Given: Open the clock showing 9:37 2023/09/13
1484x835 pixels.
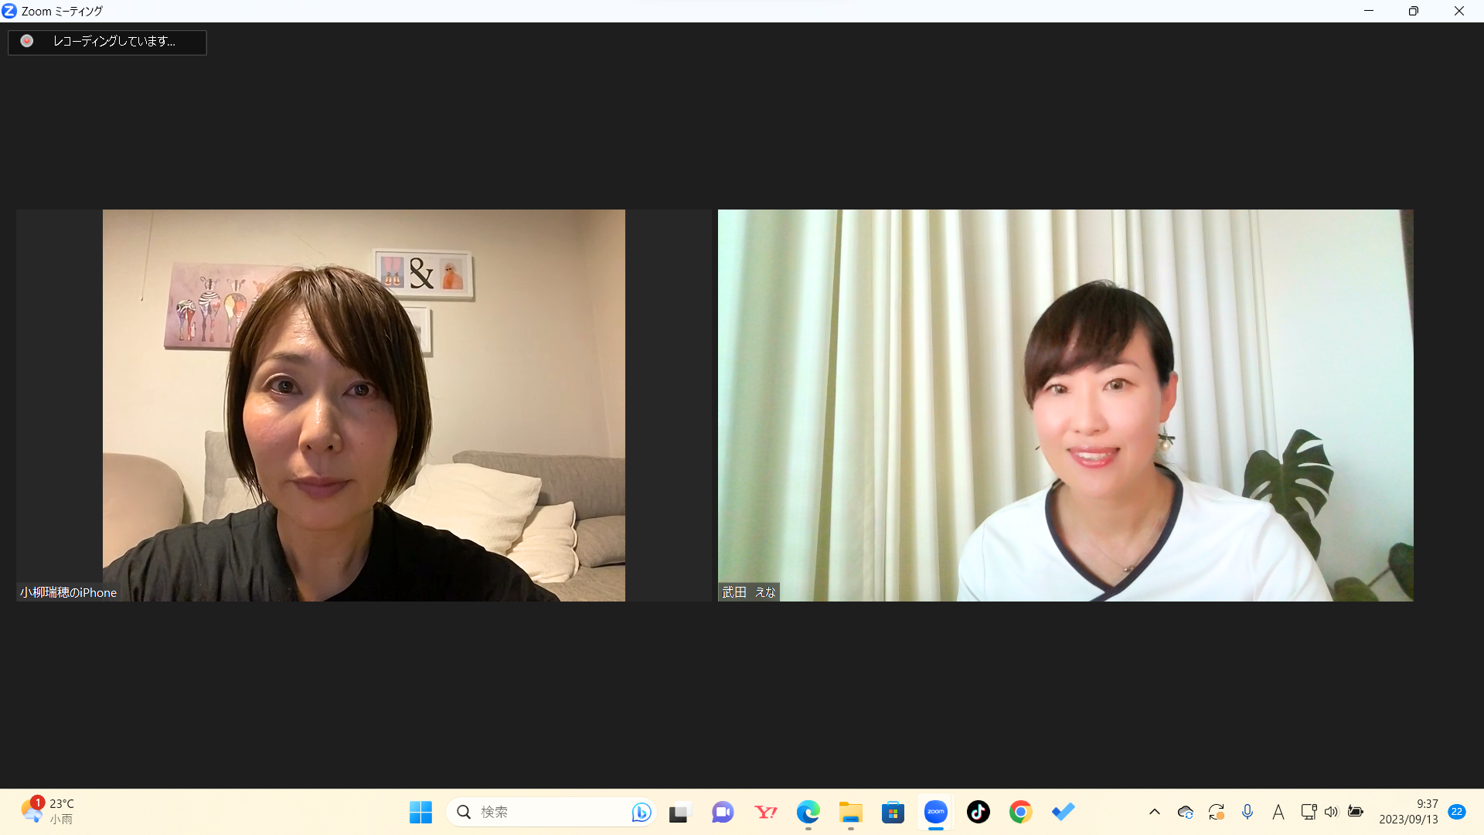Looking at the screenshot, I should [x=1408, y=812].
